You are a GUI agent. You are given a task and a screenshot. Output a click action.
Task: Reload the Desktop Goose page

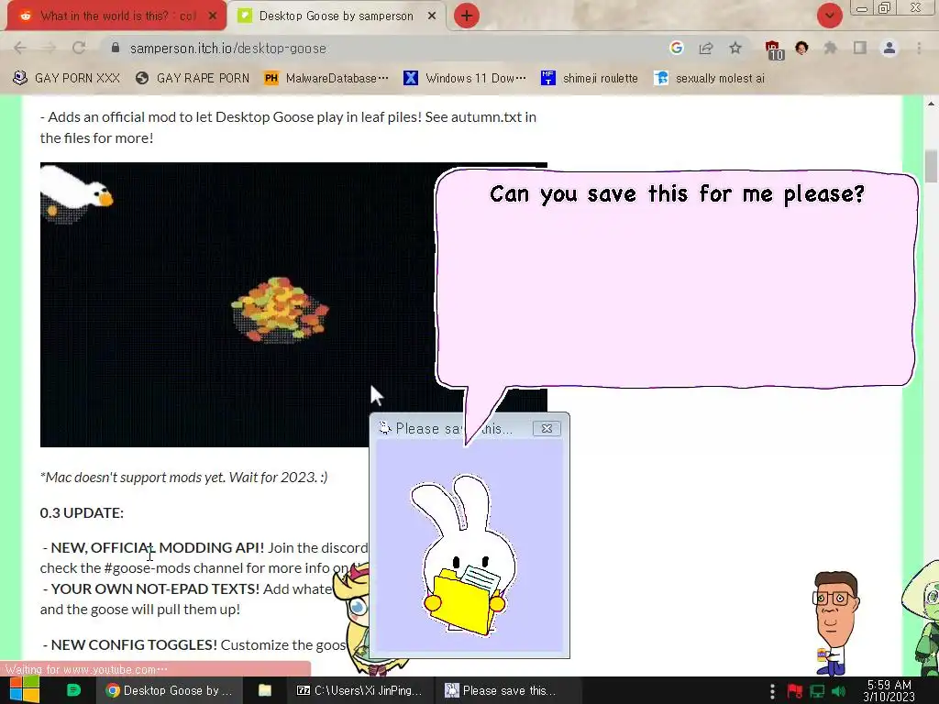[79, 48]
